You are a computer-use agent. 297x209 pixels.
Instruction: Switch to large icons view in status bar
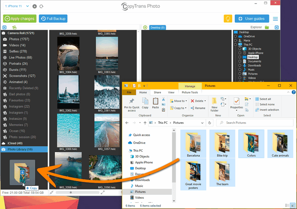point(293,205)
